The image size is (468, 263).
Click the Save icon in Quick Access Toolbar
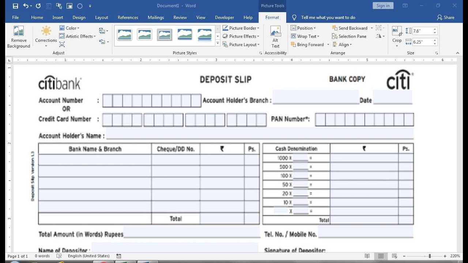pyautogui.click(x=15, y=6)
